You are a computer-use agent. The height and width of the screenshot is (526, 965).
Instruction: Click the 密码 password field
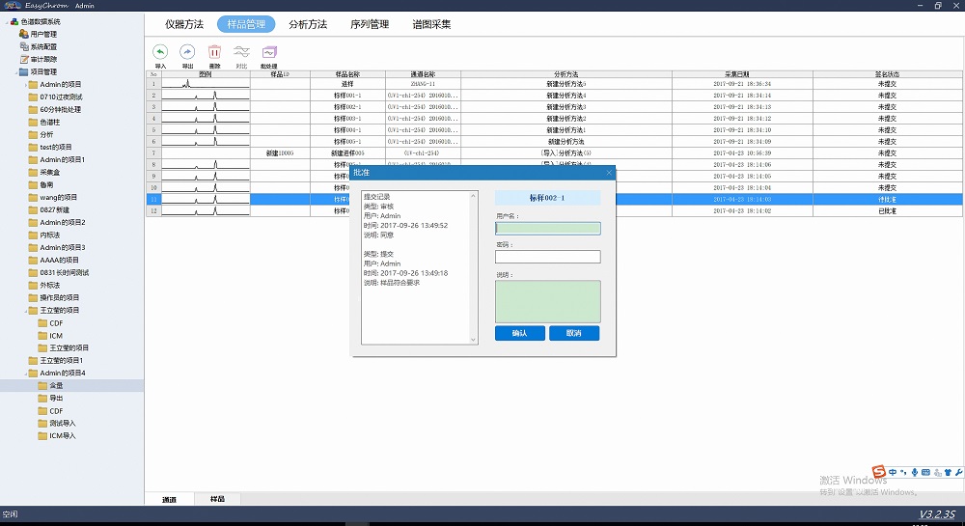coord(547,257)
